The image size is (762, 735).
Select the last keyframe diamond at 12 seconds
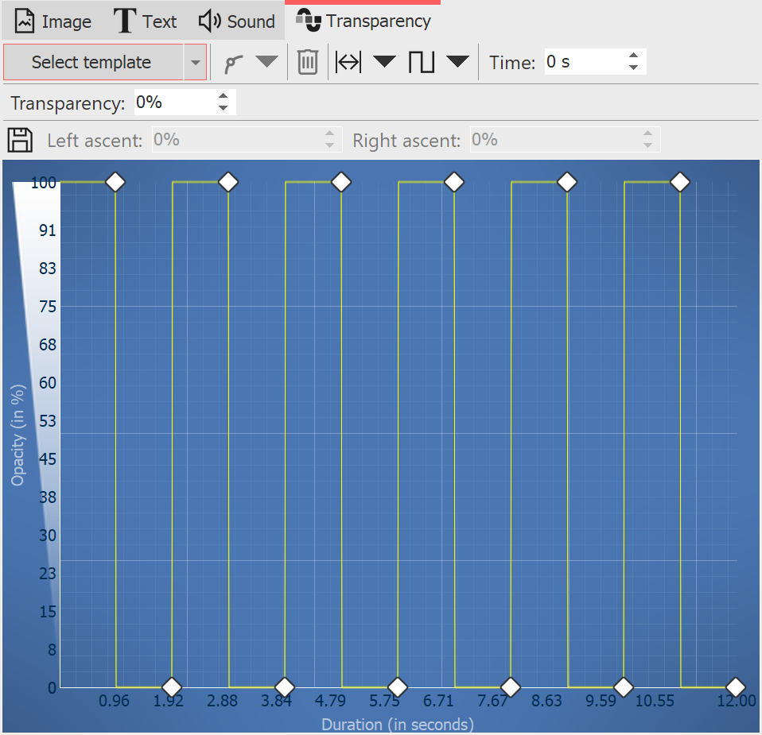735,687
